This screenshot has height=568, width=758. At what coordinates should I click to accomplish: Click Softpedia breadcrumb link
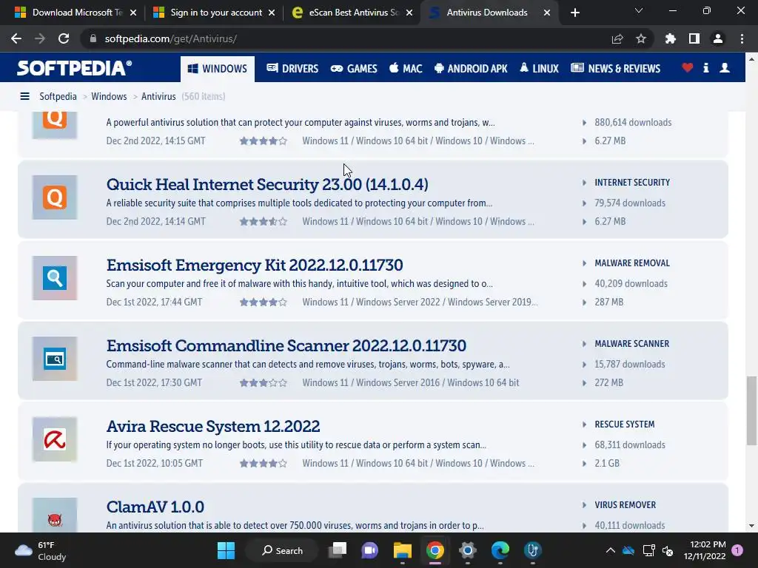[58, 97]
